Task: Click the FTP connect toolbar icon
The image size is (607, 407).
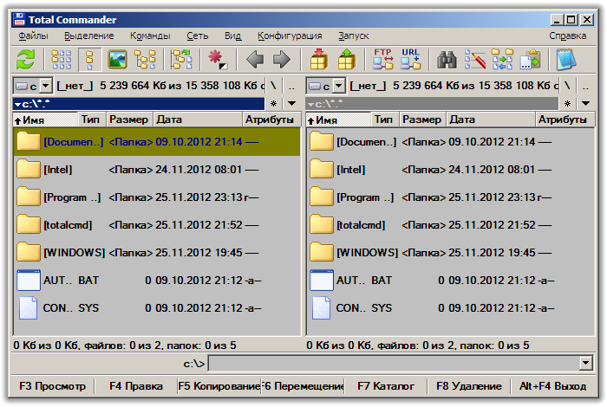Action: (382, 60)
